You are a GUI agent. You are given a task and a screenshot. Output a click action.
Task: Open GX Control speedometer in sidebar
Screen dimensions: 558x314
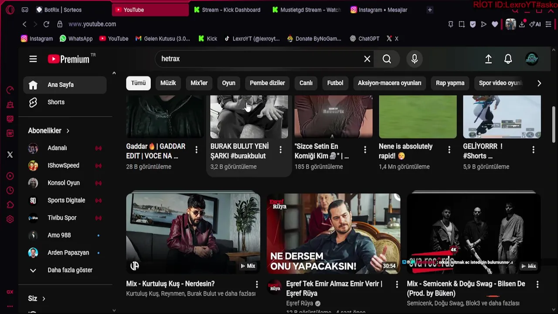pyautogui.click(x=10, y=90)
